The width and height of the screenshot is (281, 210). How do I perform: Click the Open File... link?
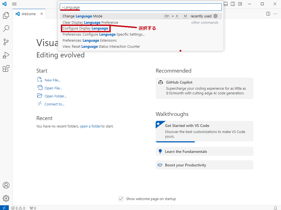coord(53,88)
